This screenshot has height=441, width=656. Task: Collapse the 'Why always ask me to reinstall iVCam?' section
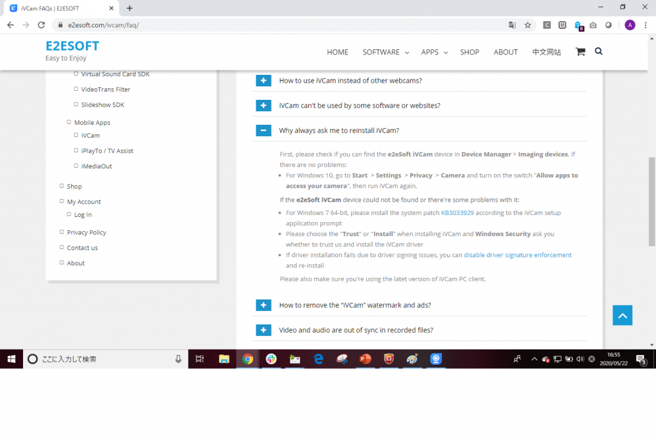(x=263, y=131)
